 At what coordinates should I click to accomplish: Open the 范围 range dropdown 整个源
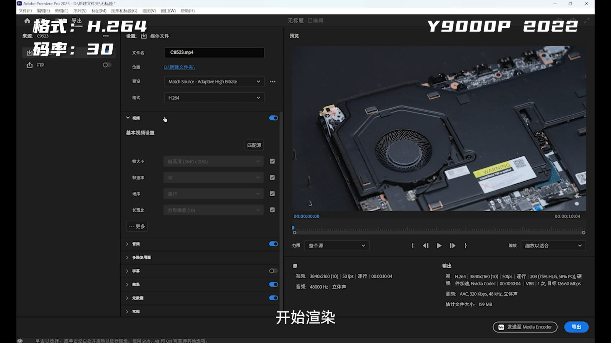click(337, 246)
